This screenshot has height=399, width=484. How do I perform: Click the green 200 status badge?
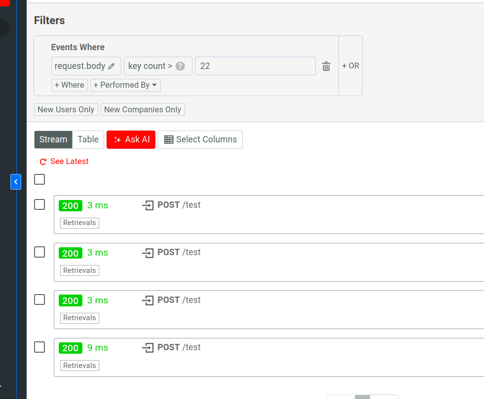point(71,205)
